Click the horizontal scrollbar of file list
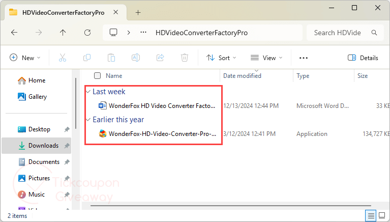Image resolution: width=390 pixels, height=222 pixels. click(230, 206)
